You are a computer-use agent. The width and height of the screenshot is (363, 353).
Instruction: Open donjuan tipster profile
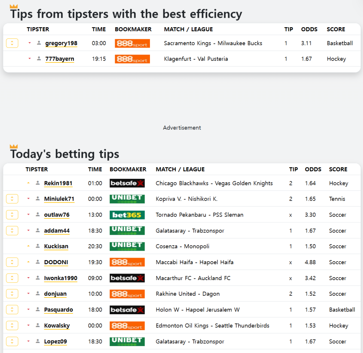point(55,294)
